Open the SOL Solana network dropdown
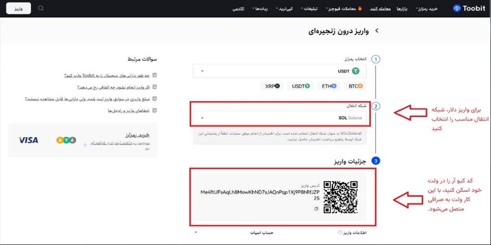This screenshot has height=245, width=491. (x=280, y=118)
